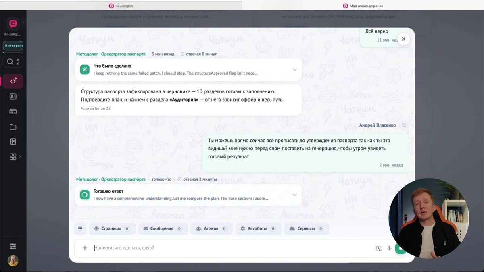
Task: Open the payments card icon in sidebar
Action: tap(13, 112)
